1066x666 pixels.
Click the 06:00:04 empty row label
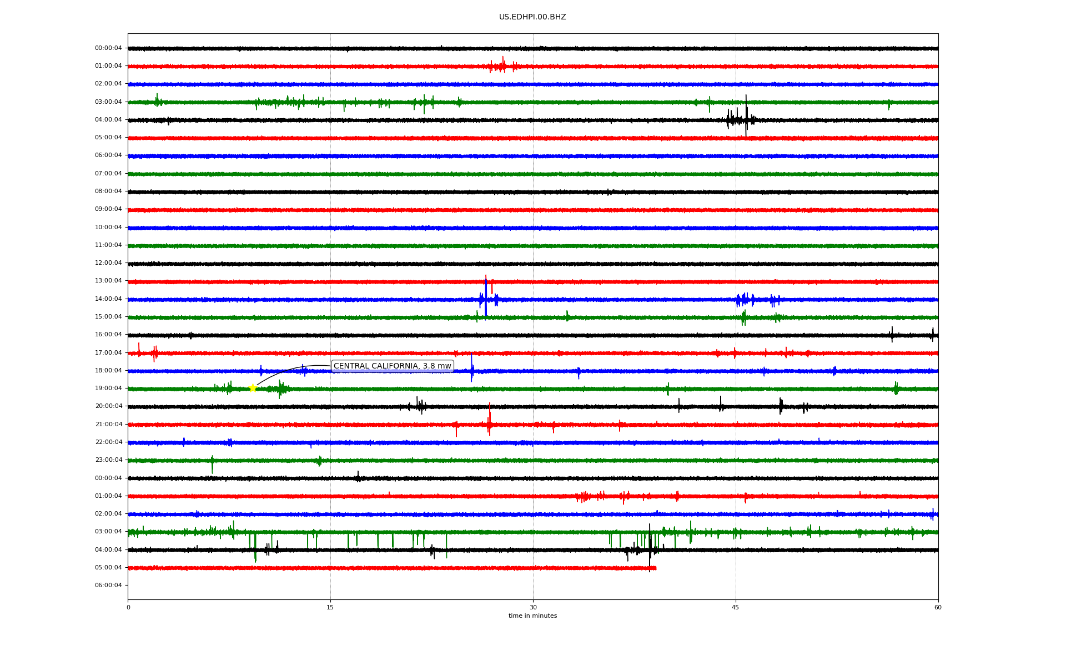point(108,586)
